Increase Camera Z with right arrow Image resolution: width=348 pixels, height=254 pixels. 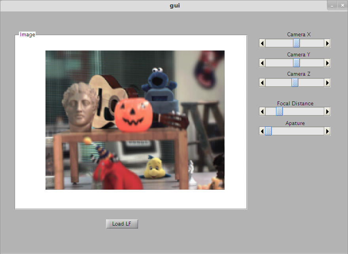click(327, 82)
